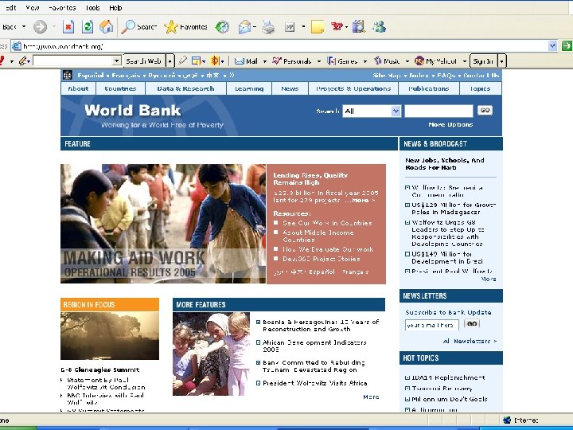Expand the Search Web dropdown arrow
This screenshot has width=573, height=430.
click(170, 61)
